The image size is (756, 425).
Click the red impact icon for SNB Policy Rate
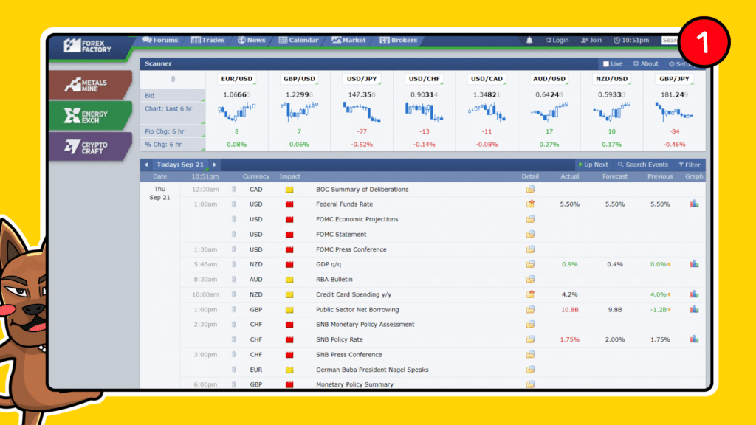coord(289,339)
